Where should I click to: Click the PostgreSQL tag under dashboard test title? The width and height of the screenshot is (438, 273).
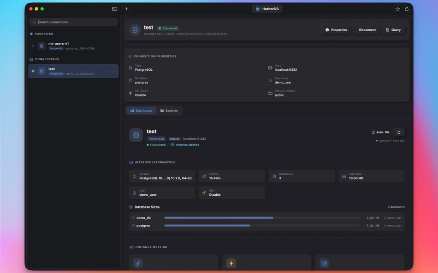(x=156, y=139)
